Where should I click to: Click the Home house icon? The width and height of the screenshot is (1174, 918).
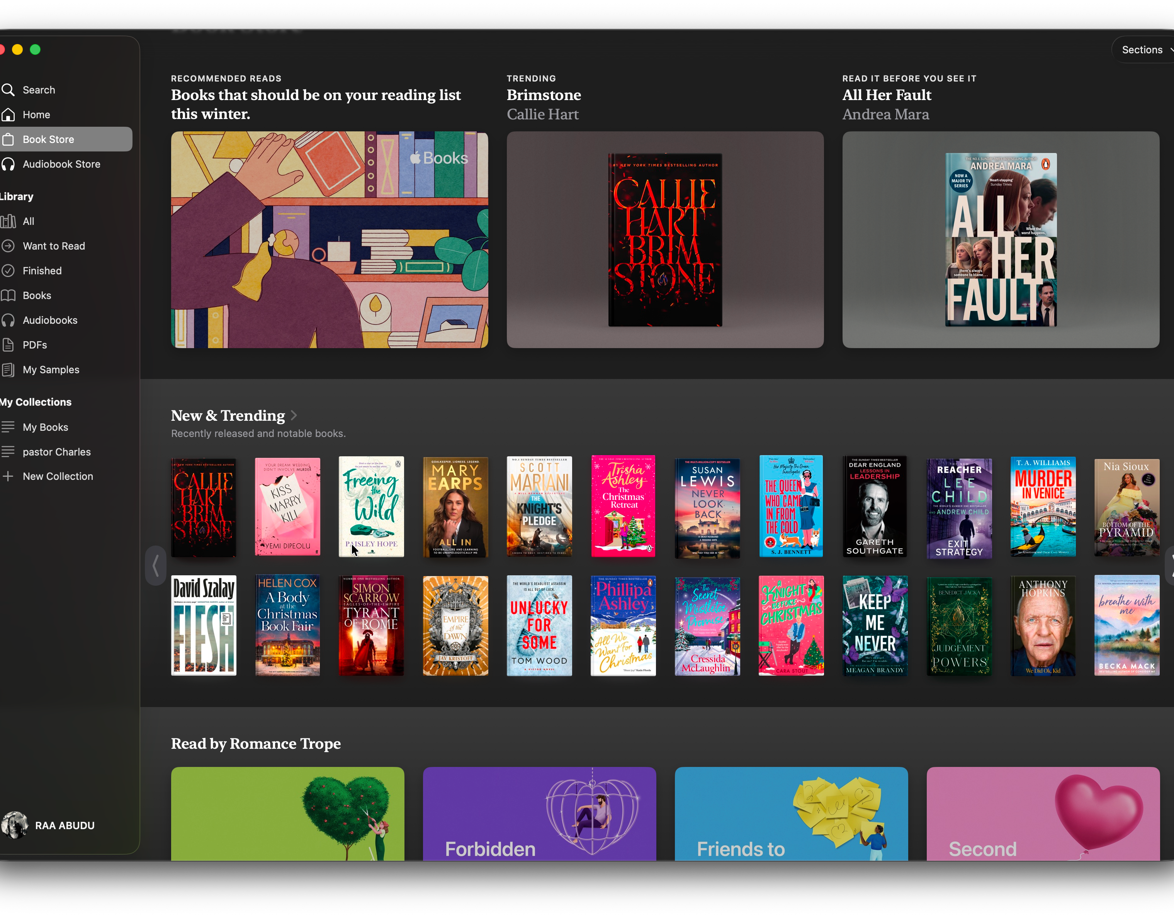pos(8,114)
